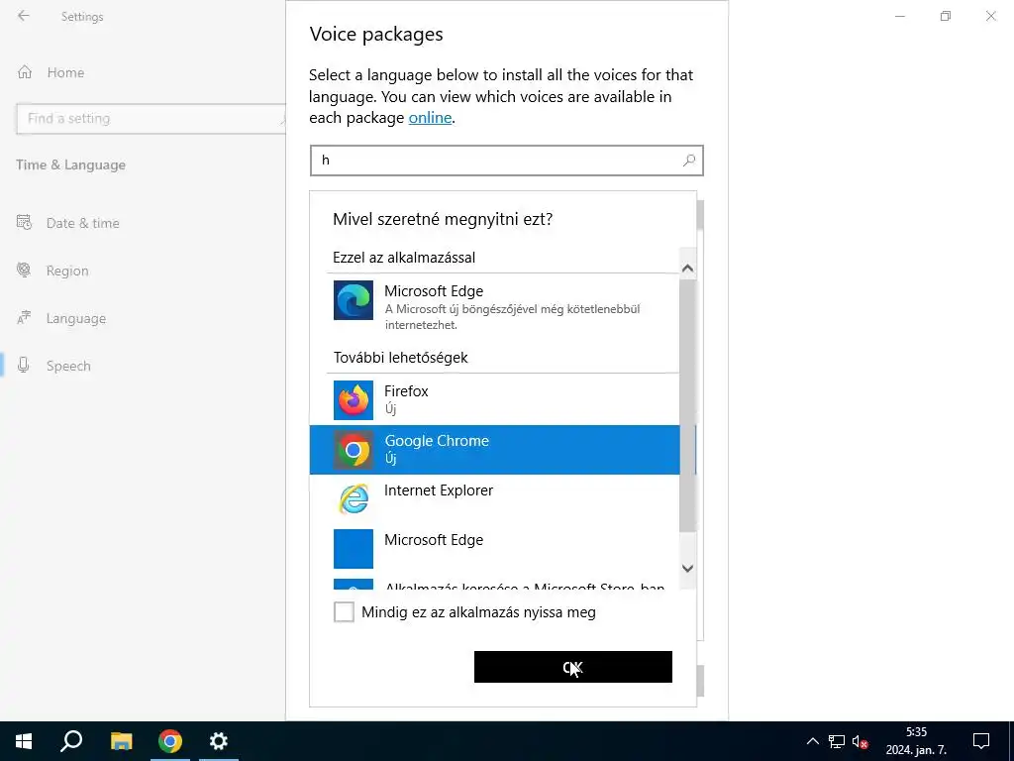Image resolution: width=1014 pixels, height=761 pixels.
Task: Focus the Find a setting search box
Action: 151,119
